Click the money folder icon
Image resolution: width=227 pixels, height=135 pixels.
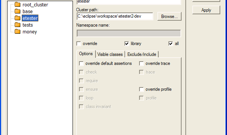[x=18, y=31]
